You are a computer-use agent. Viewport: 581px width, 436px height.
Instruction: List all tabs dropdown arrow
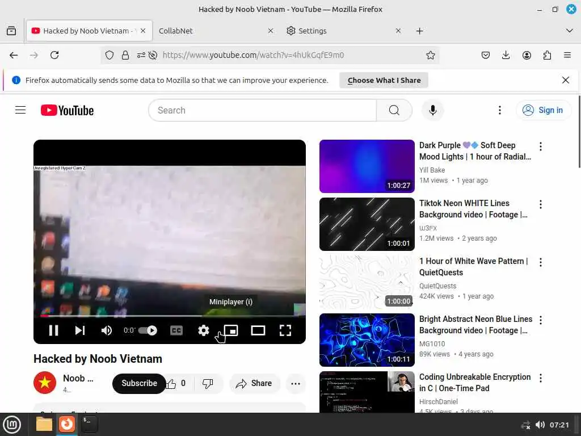[570, 31]
